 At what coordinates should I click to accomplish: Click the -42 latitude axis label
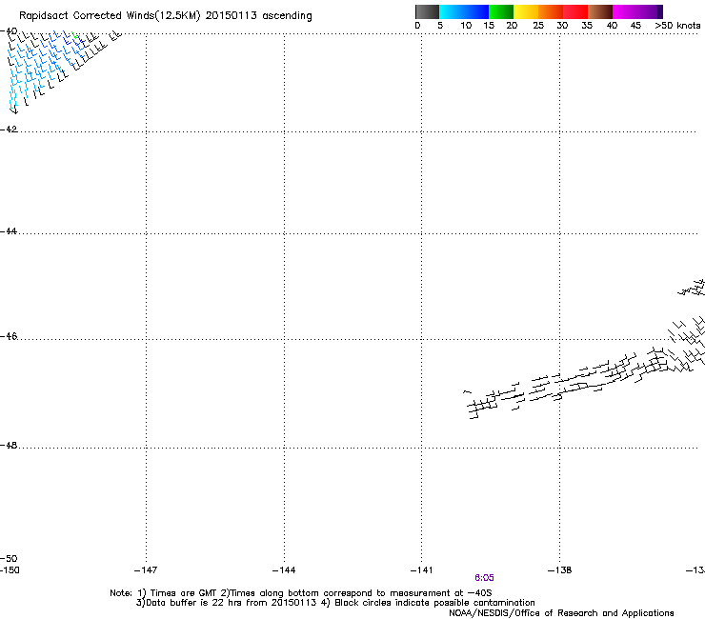9,129
